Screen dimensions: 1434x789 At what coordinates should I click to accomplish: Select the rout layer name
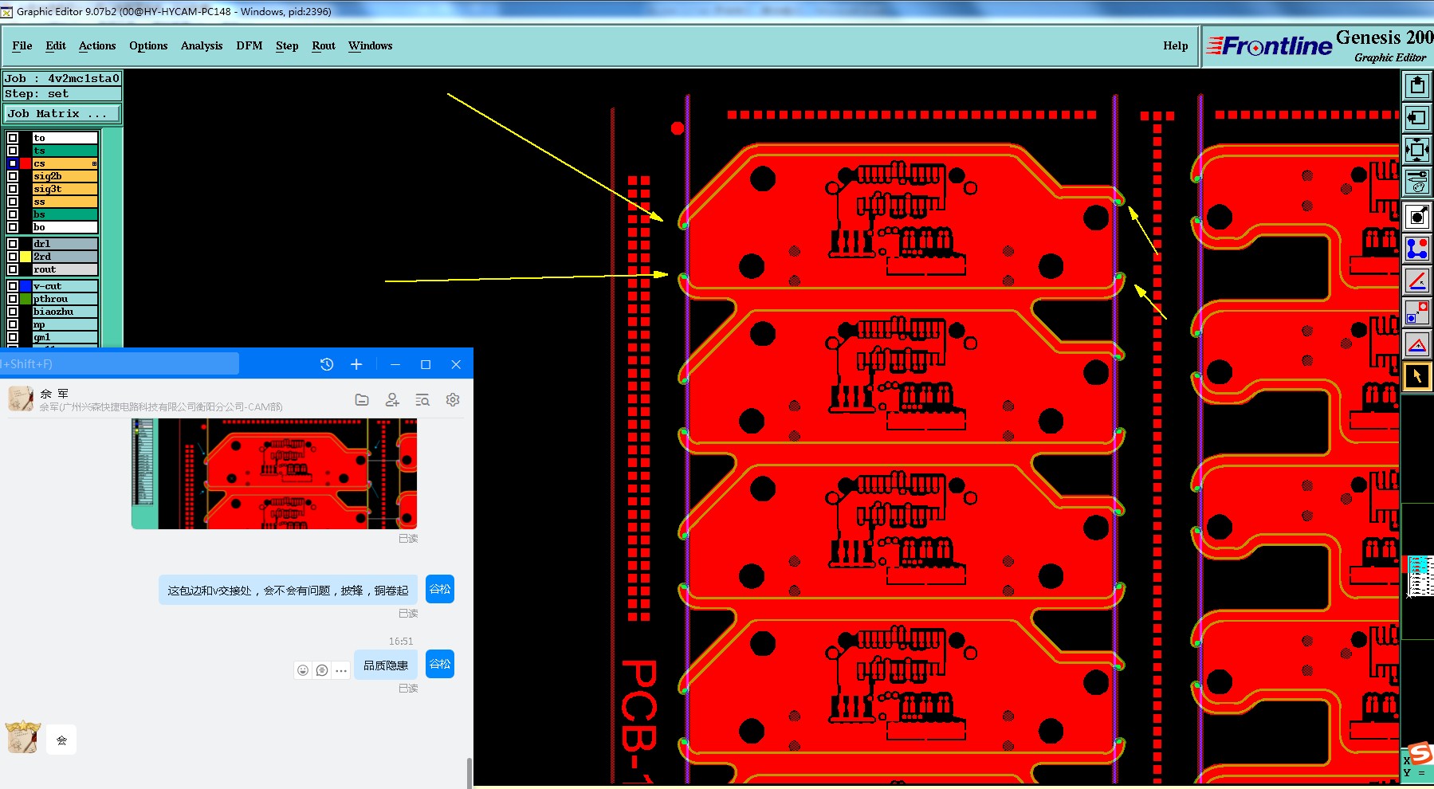[65, 269]
